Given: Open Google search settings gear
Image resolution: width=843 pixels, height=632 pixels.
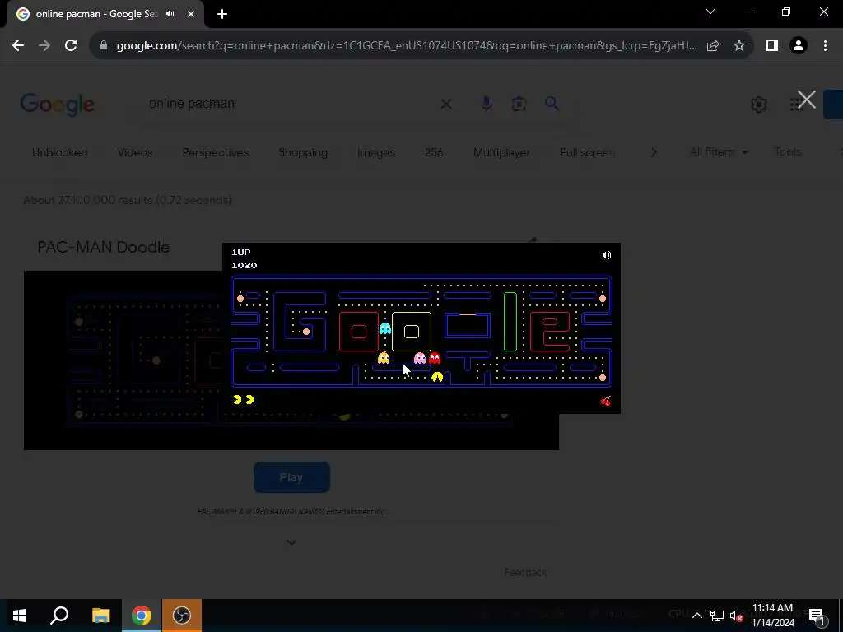Looking at the screenshot, I should click(x=758, y=105).
